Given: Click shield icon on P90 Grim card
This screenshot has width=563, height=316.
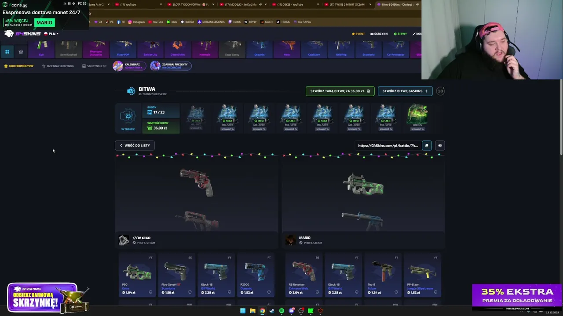Looking at the screenshot, I should 150,292.
